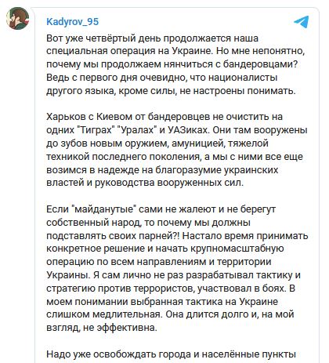Click the last line 'Надо уже освобождать города'
The image size is (329, 363).
(x=172, y=354)
